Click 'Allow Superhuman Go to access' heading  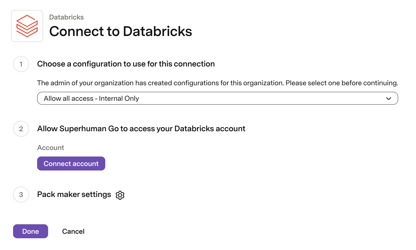click(141, 128)
